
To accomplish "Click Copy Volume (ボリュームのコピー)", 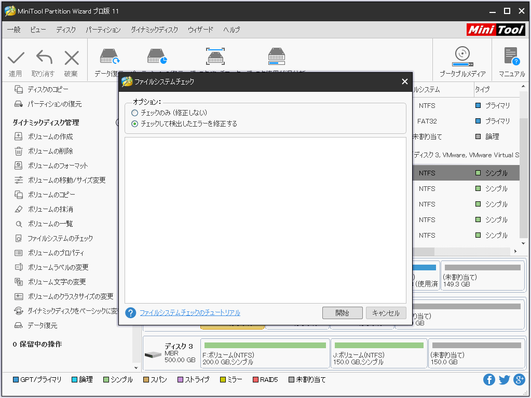I will [45, 195].
